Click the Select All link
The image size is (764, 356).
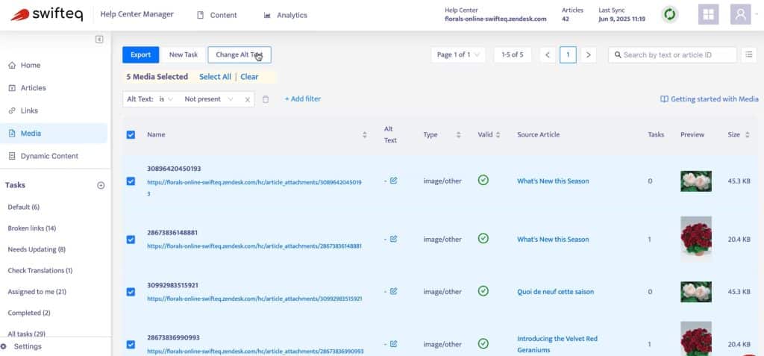point(215,77)
